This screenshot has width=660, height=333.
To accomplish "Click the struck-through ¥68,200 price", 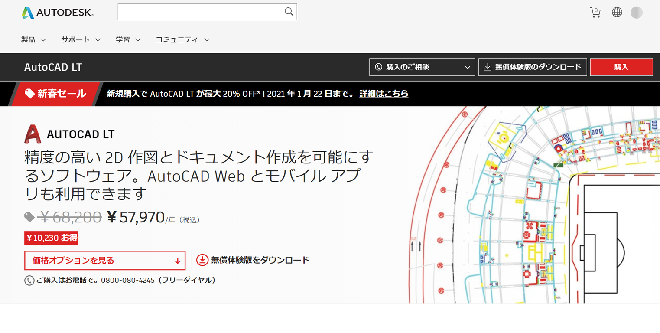I will coord(70,217).
